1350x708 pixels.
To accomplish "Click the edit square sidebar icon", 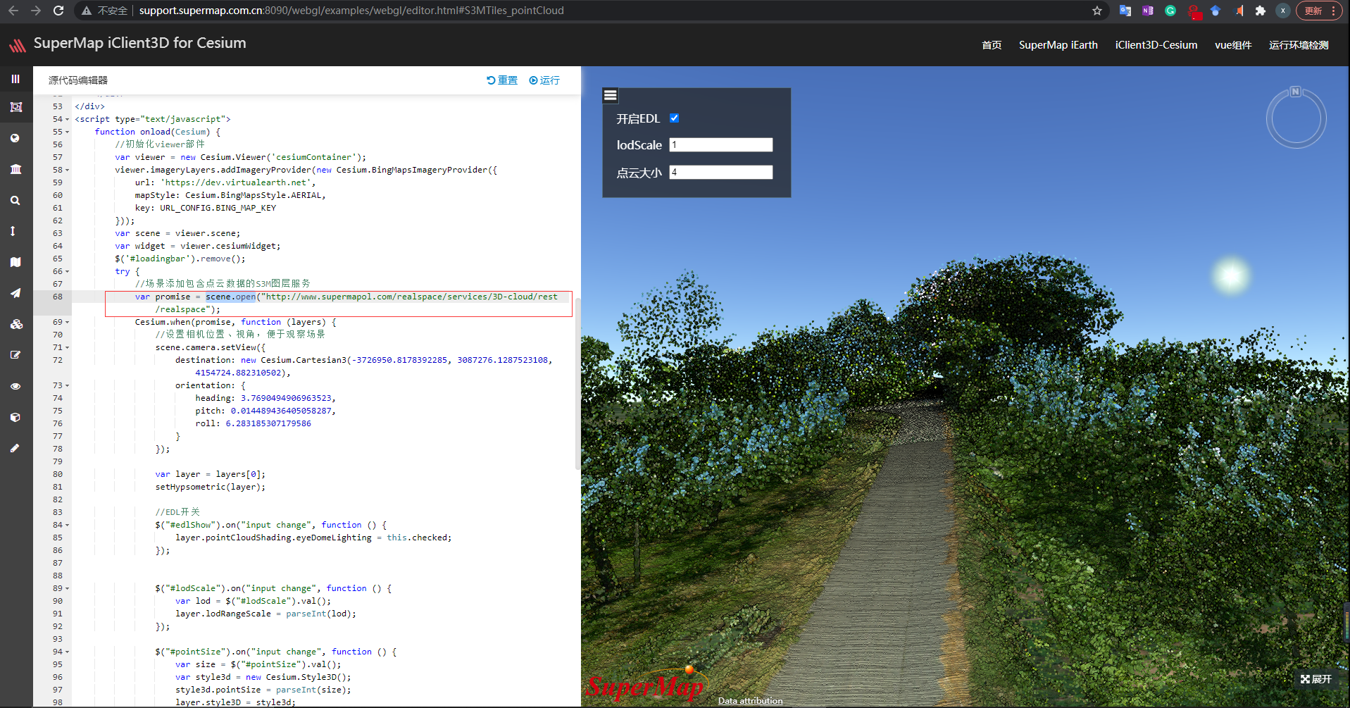I will pos(15,355).
